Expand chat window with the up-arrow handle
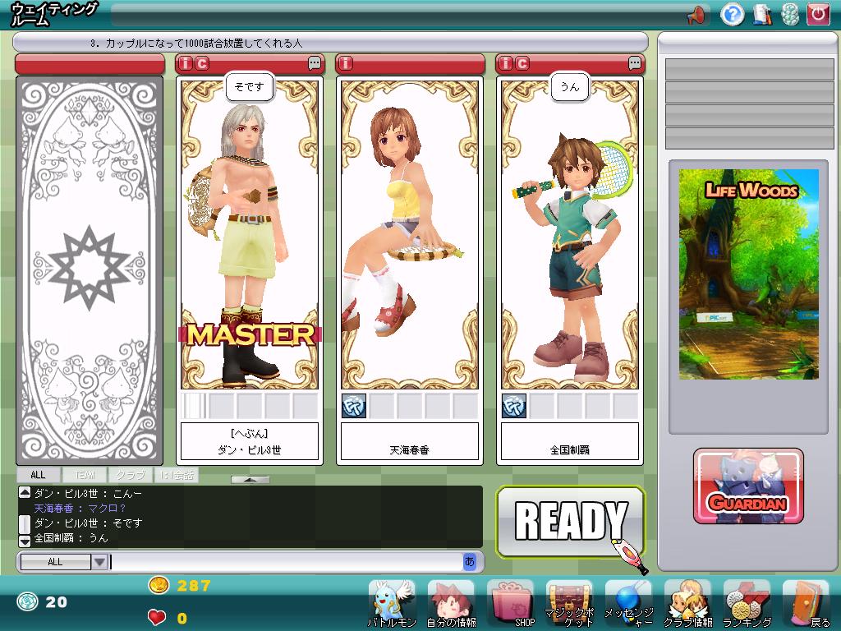The height and width of the screenshot is (631, 841). pos(250,480)
